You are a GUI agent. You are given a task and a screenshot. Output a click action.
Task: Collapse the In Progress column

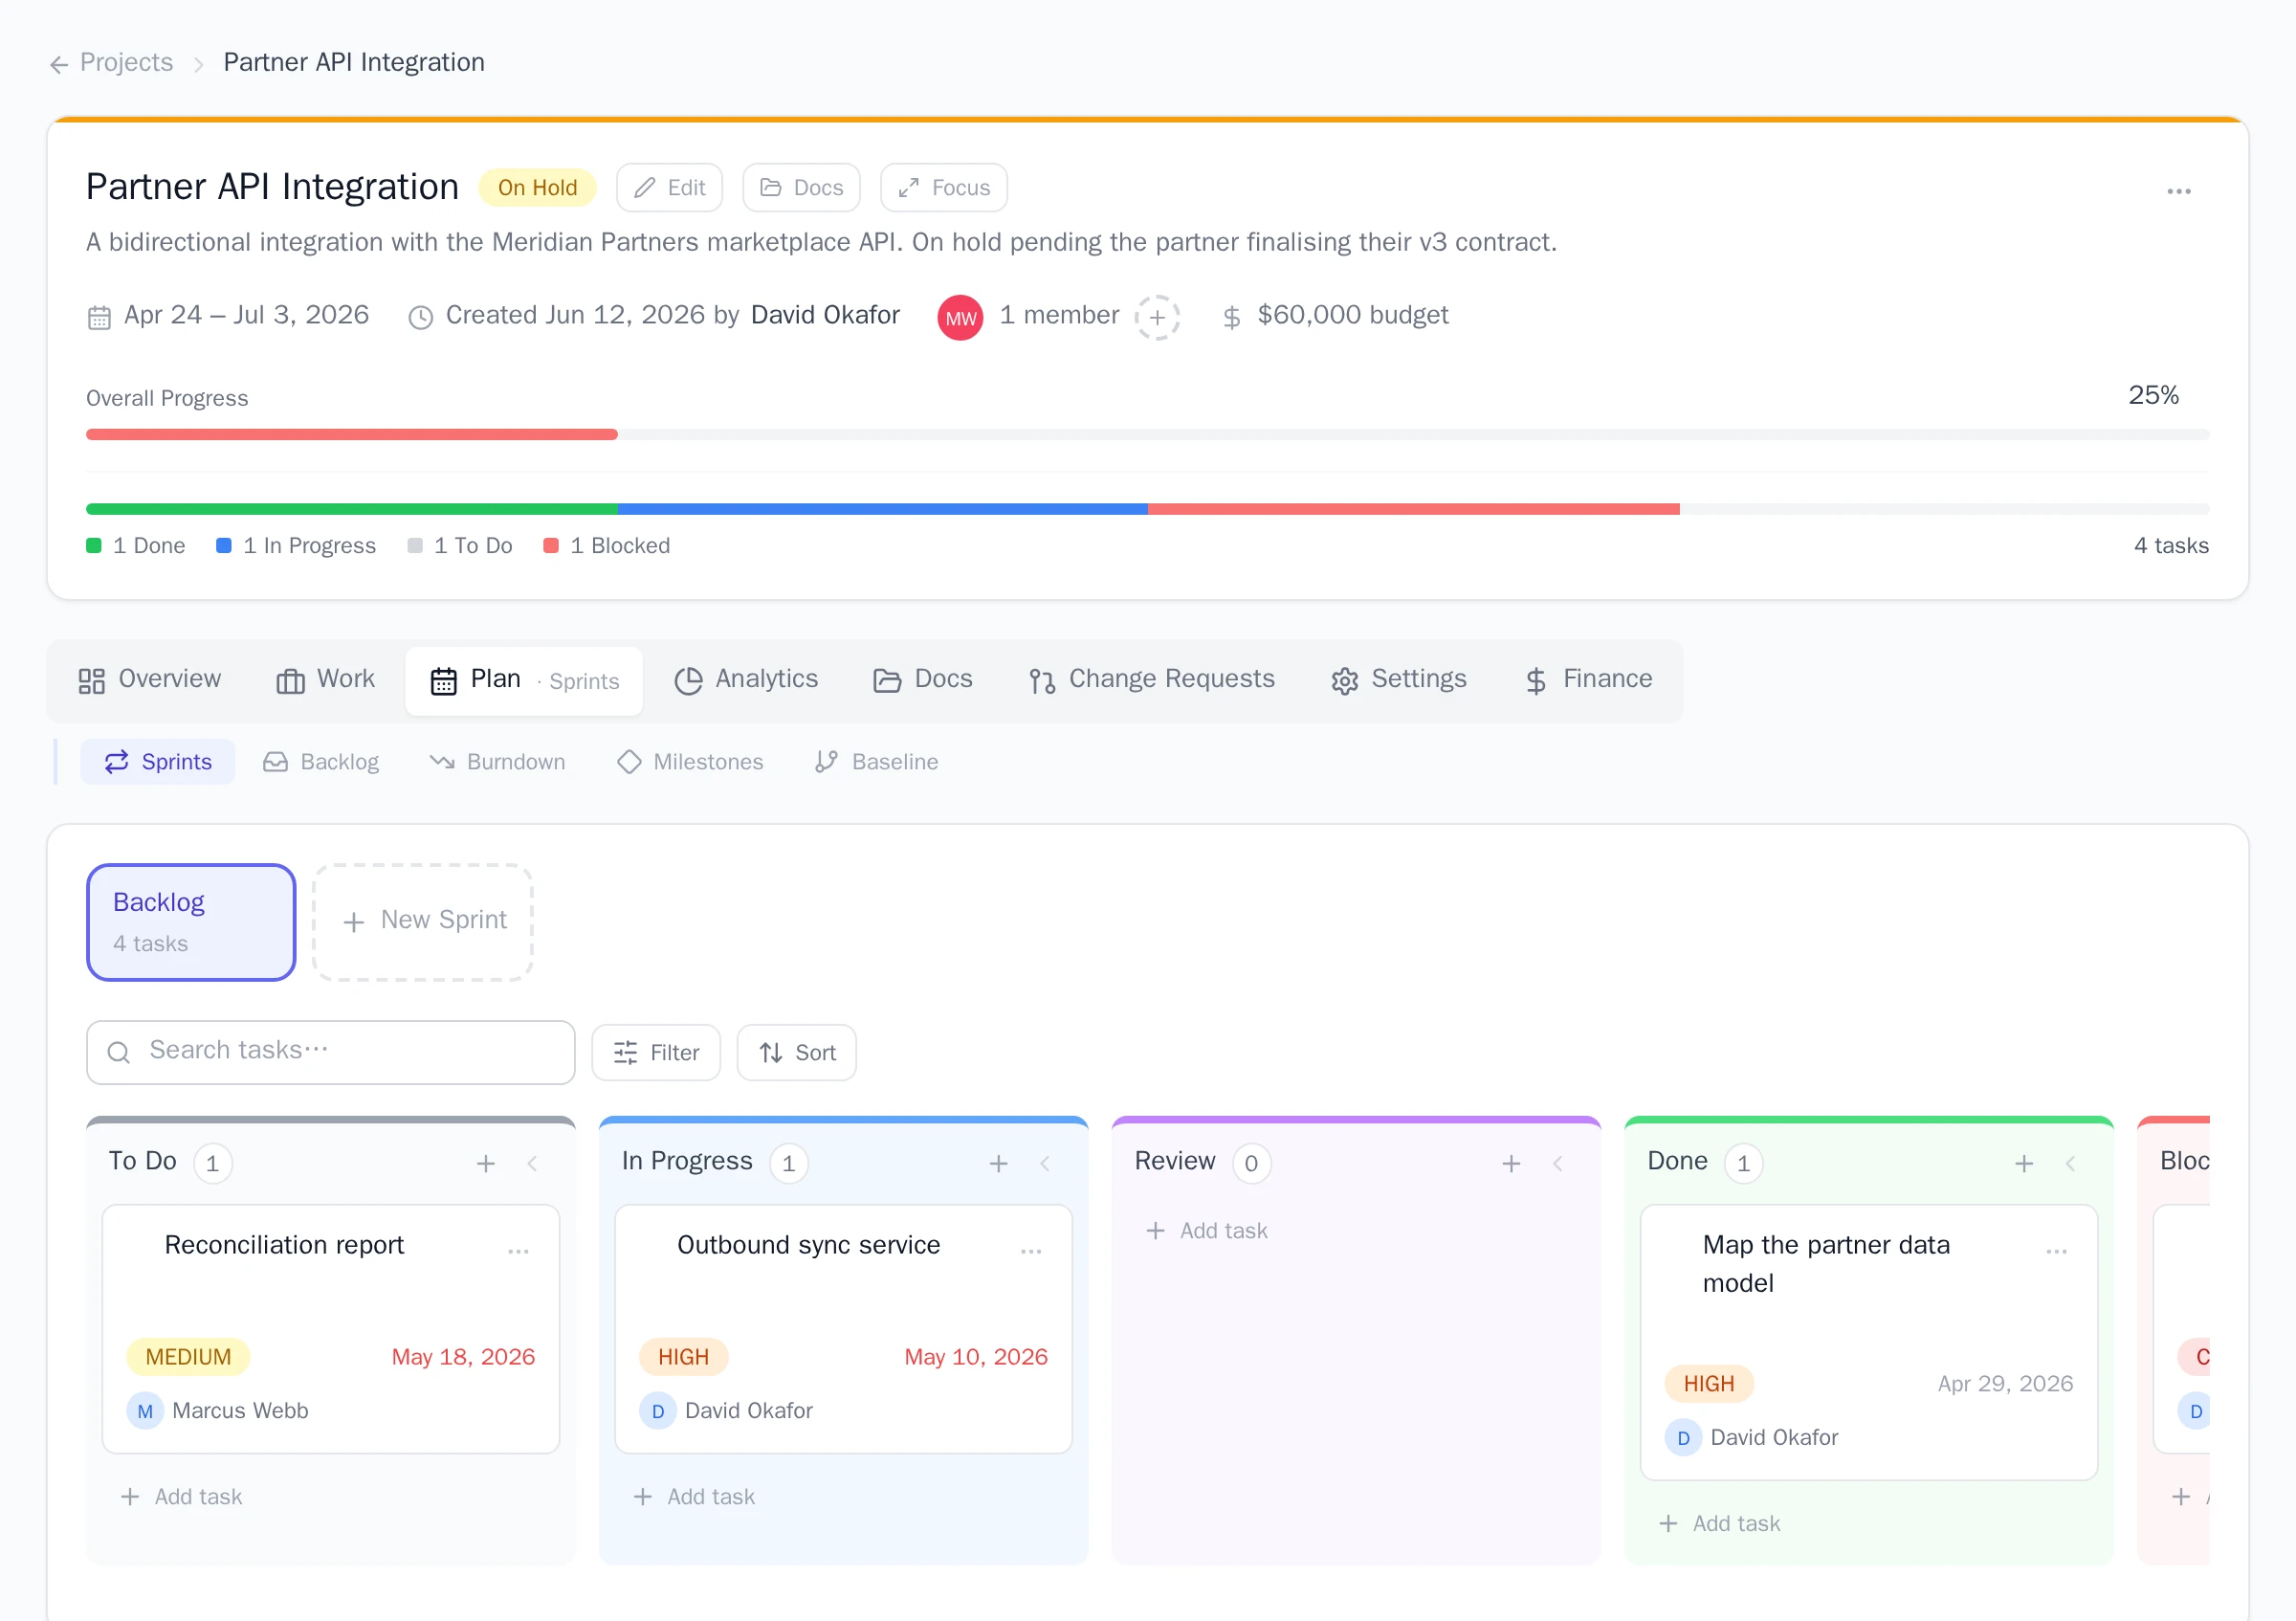[x=1045, y=1163]
